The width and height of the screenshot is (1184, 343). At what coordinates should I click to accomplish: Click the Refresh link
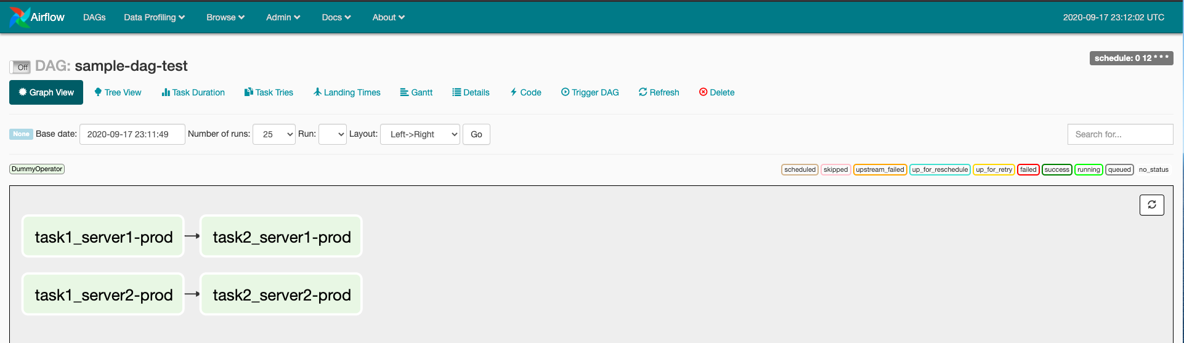click(x=659, y=92)
